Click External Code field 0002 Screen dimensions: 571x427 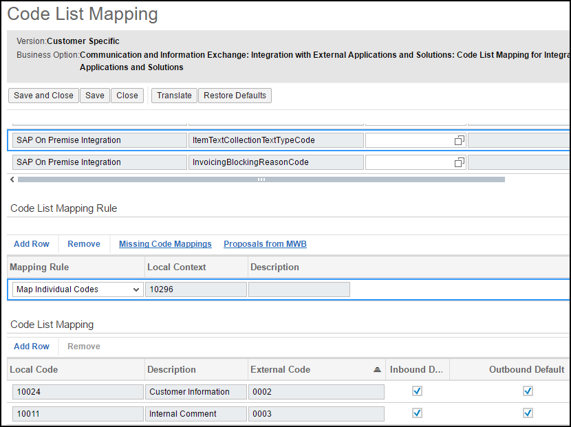point(316,392)
